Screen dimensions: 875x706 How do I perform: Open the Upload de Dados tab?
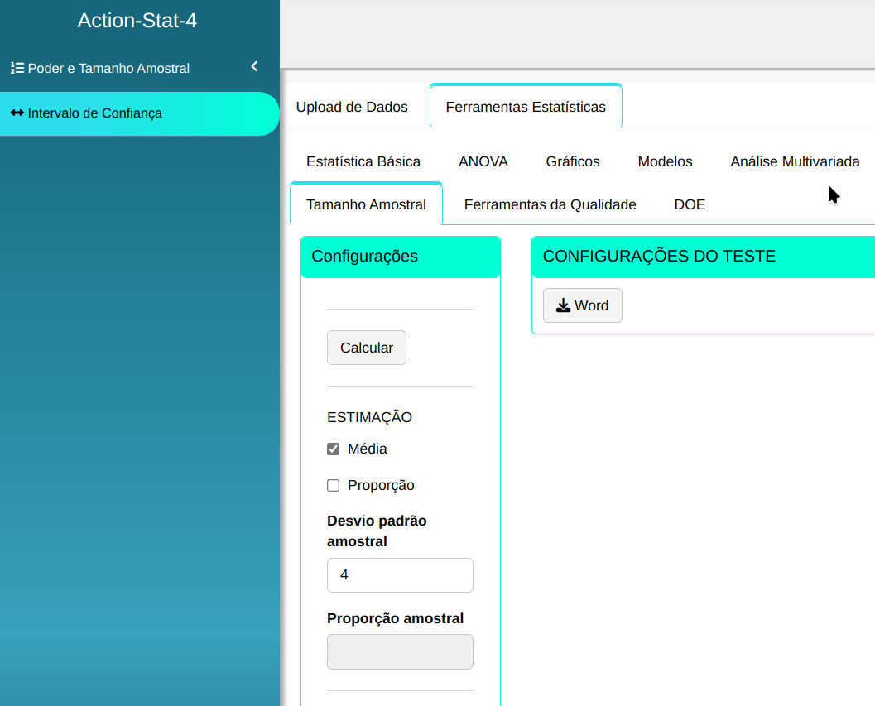pyautogui.click(x=352, y=107)
